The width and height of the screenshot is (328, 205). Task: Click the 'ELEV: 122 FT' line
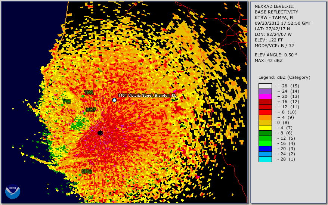click(x=269, y=40)
